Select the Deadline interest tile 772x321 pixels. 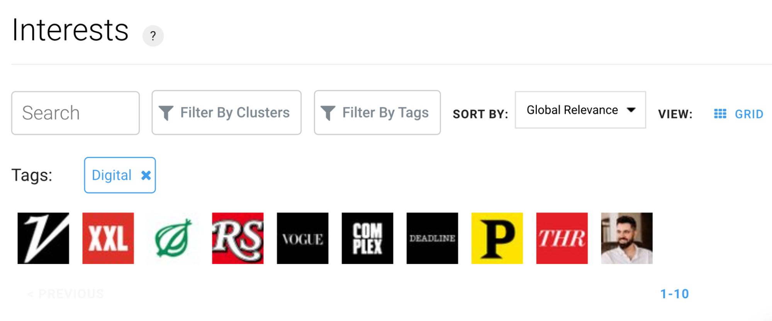pyautogui.click(x=433, y=238)
